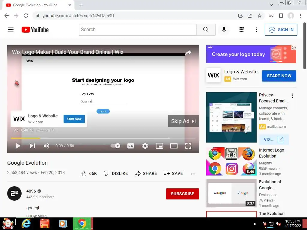Mute the video volume speaker icon
This screenshot has height=230, width=307.
pyautogui.click(x=46, y=146)
